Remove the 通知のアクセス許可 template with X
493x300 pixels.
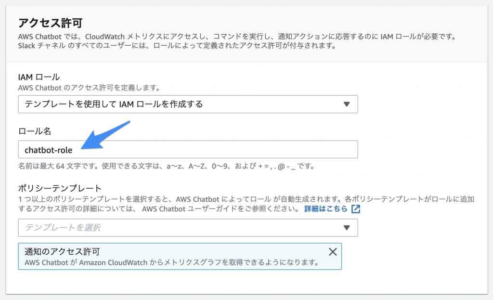(333, 251)
